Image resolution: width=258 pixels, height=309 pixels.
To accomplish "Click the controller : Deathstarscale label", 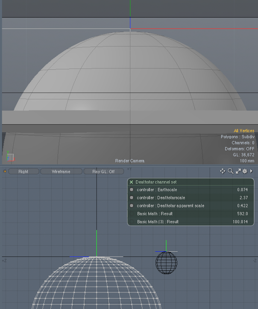I will click(161, 197).
